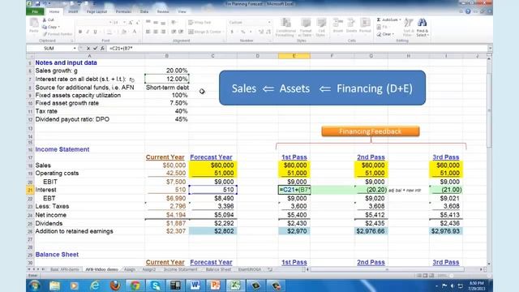This screenshot has width=519, height=292.
Task: Click the Cancel (X) button in formula bar
Action: [x=88, y=49]
